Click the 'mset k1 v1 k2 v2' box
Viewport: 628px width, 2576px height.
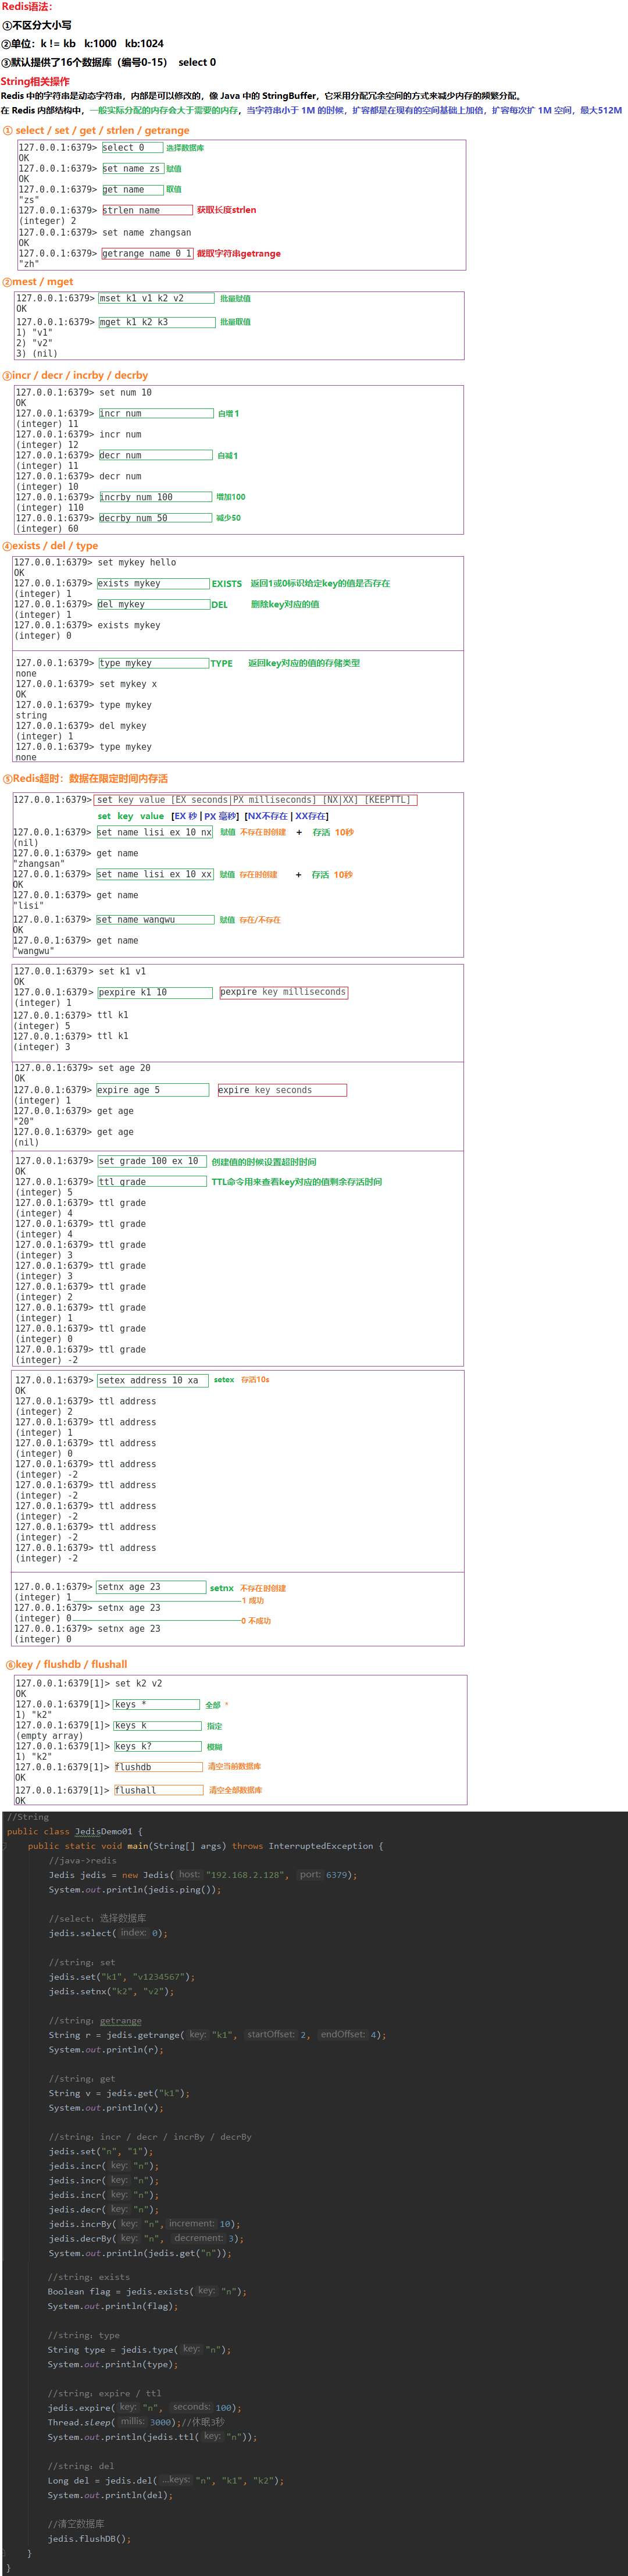156,298
